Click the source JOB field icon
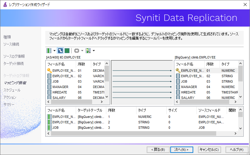The image size is (250, 155). 50,81
